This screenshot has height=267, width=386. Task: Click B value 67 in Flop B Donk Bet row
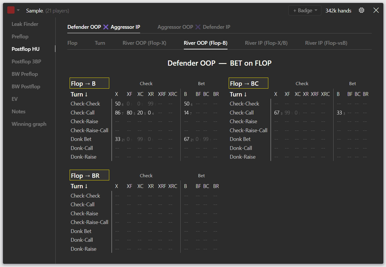pos(187,139)
